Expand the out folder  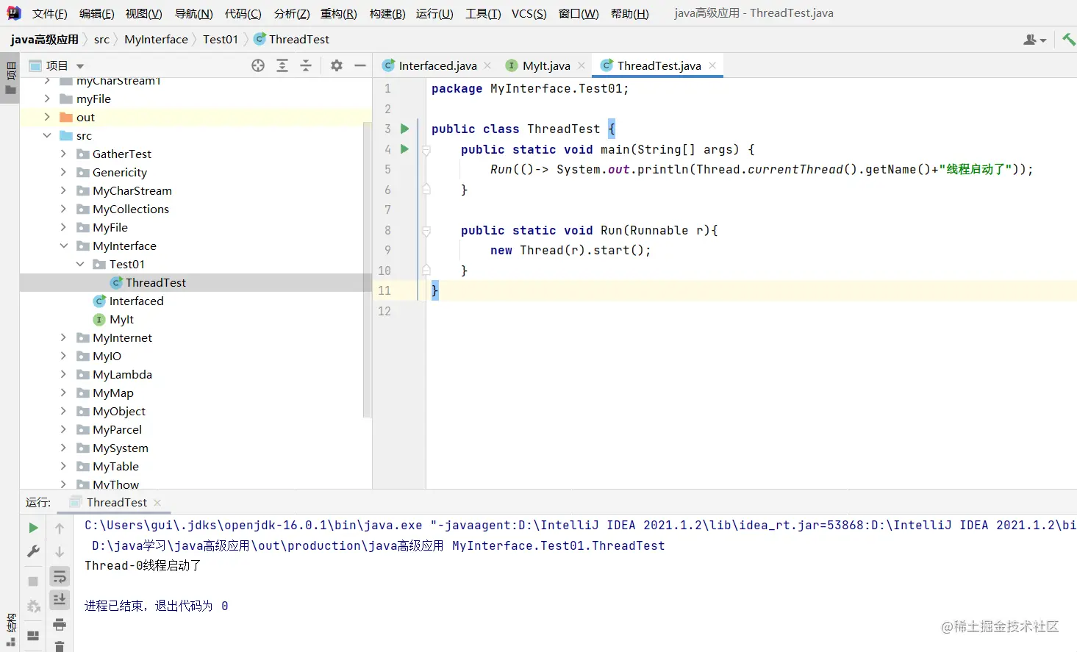click(47, 117)
